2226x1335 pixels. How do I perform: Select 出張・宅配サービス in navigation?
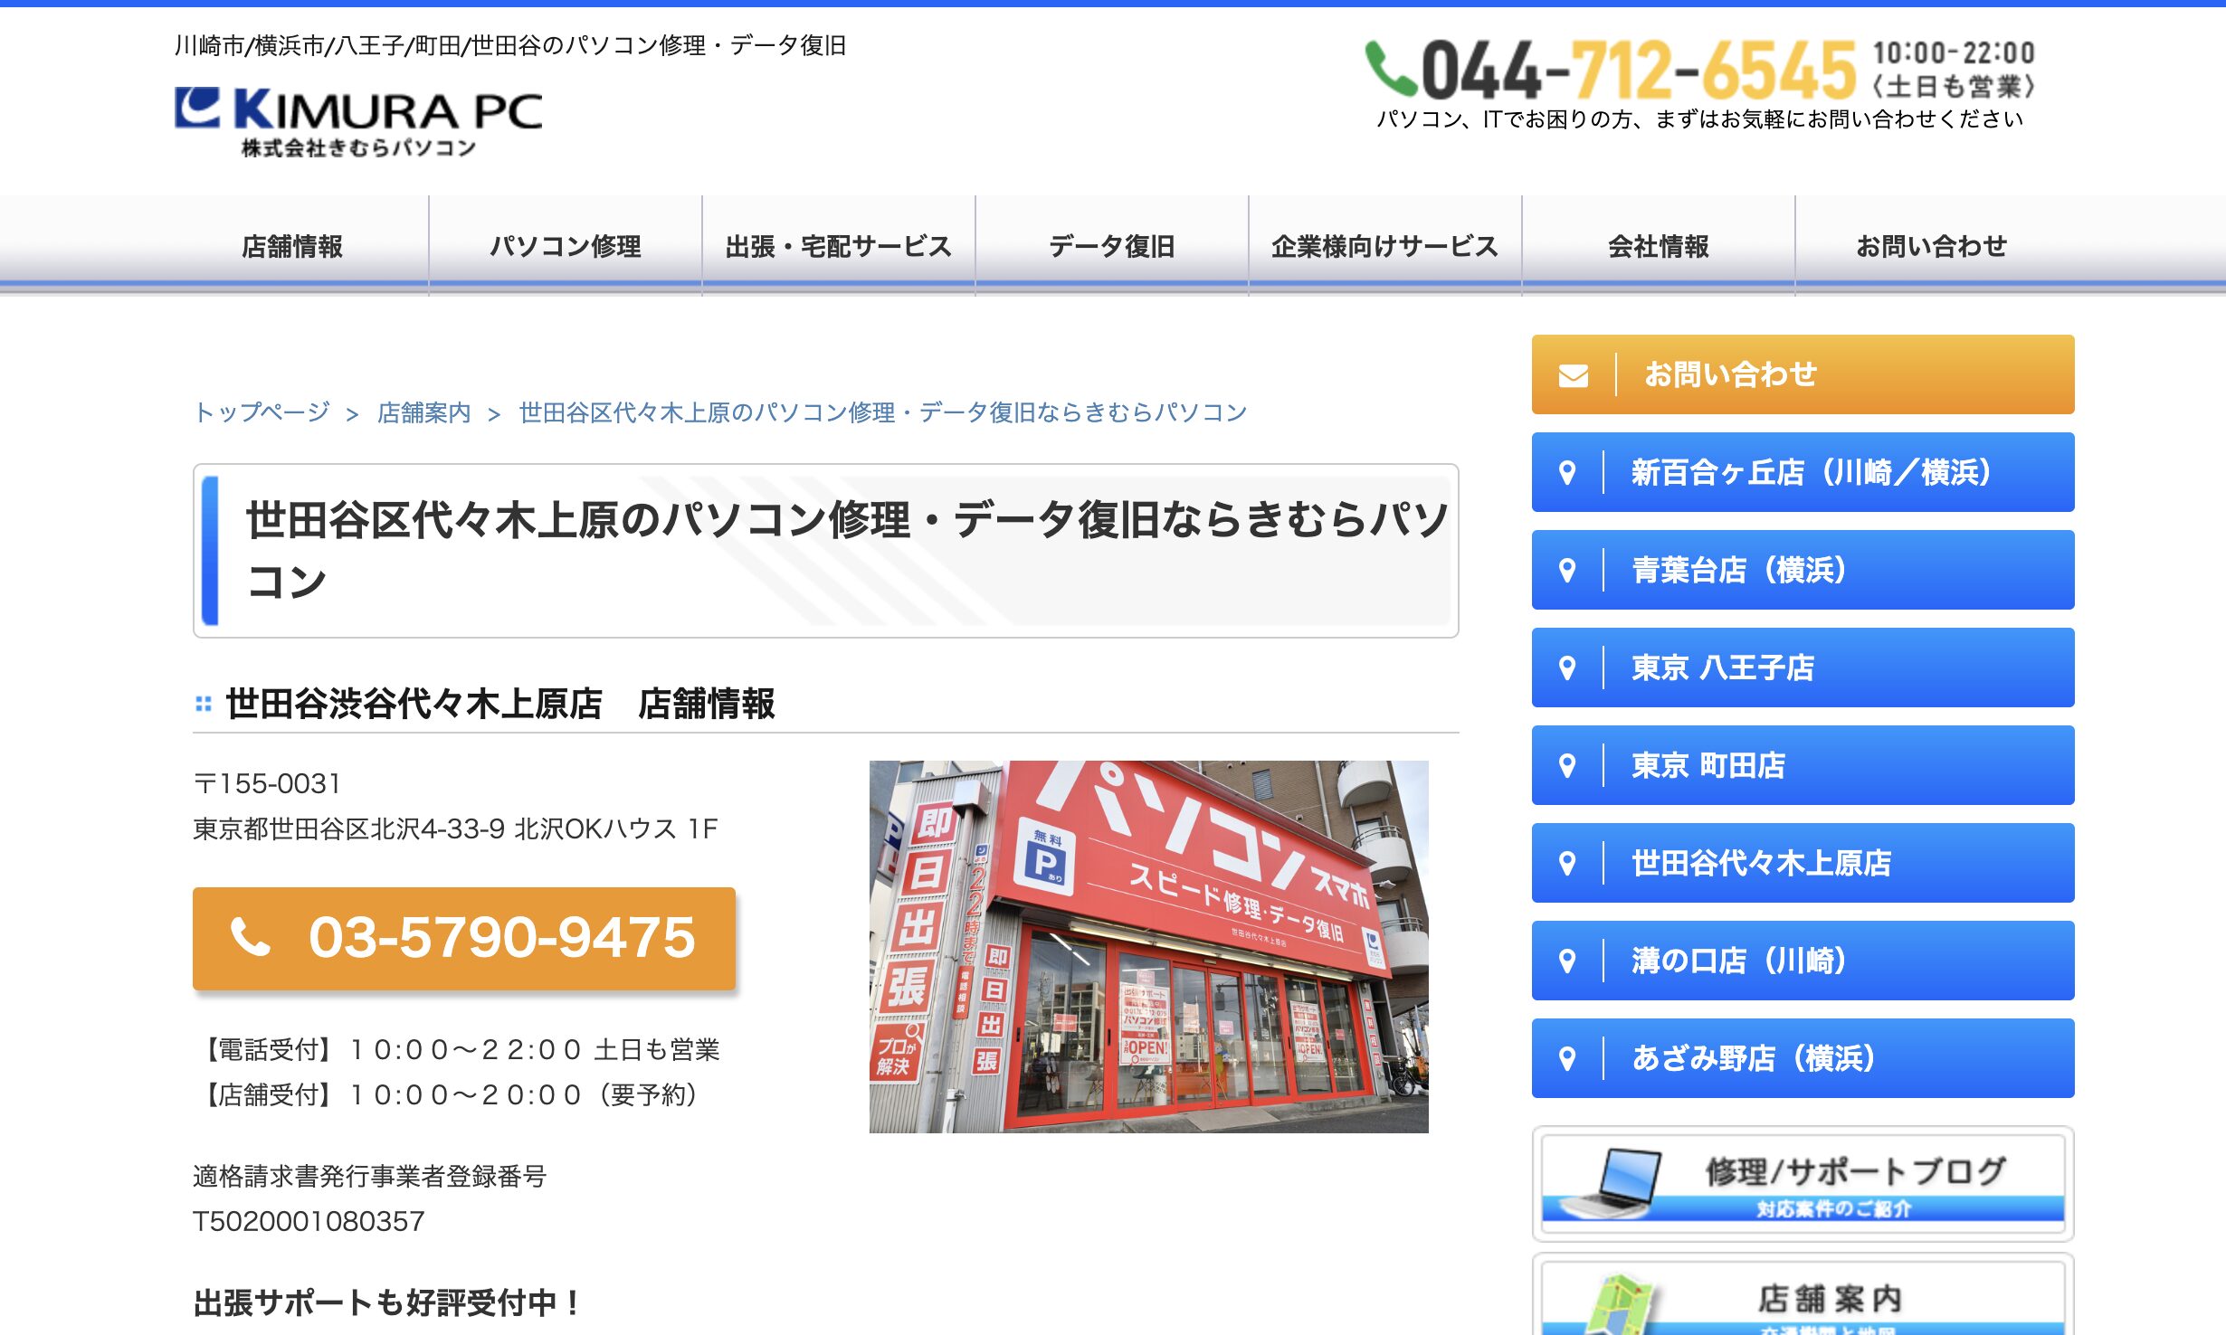839,245
